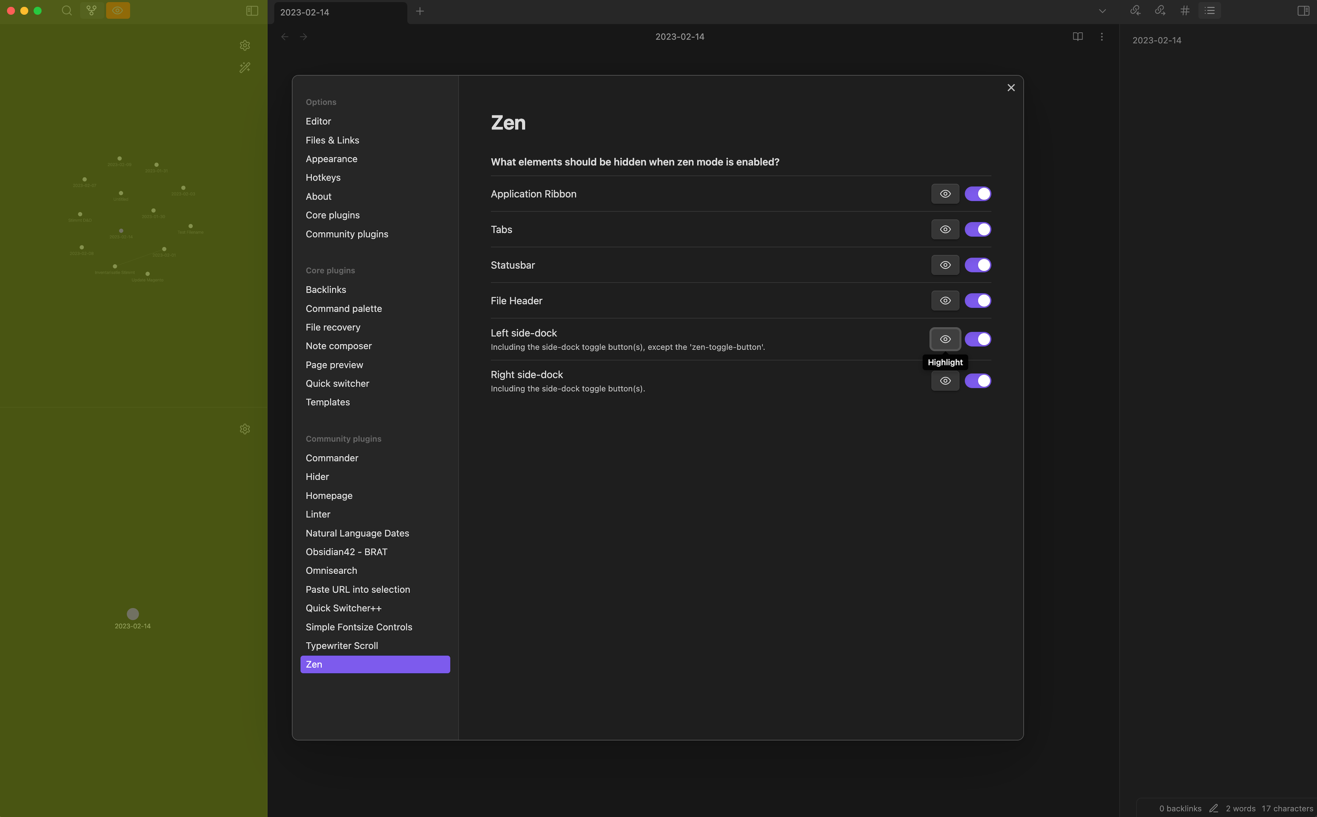This screenshot has height=817, width=1317.
Task: Click the orange zen eye toggle button
Action: point(118,11)
